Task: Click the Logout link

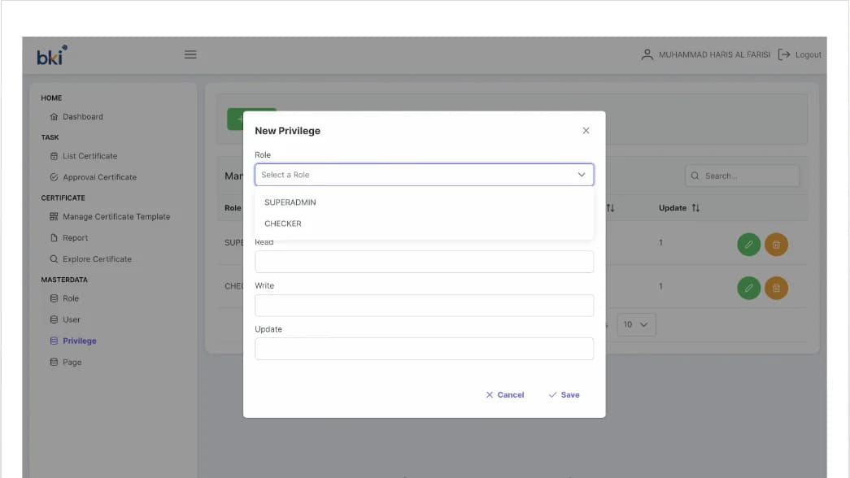Action: click(x=808, y=54)
